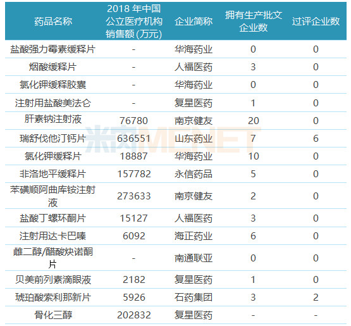
Task: Select the 瑞舒伐他汀钙片 drug name
Action: pyautogui.click(x=53, y=139)
